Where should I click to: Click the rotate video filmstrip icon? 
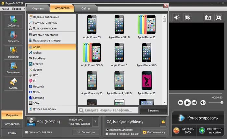[187, 17]
